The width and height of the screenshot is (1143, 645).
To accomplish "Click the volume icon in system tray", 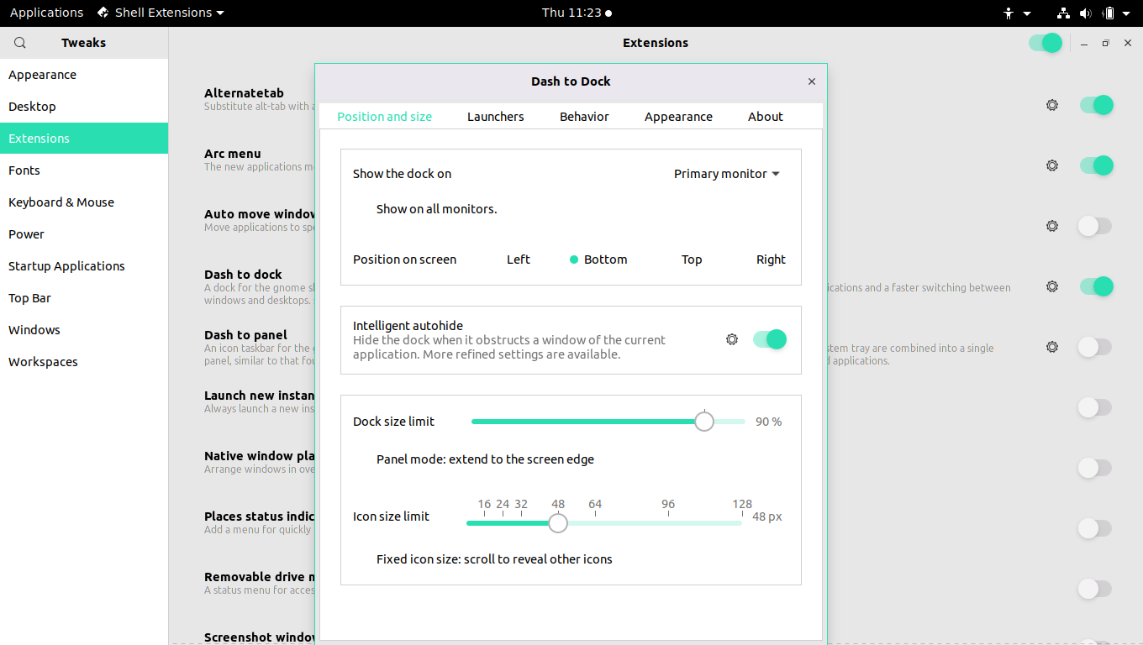I will pyautogui.click(x=1085, y=13).
